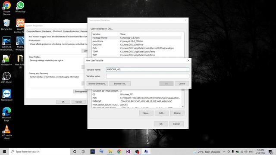Screen dimensions: 276x155
Task: Click Delete under system variables
Action: (177, 113)
